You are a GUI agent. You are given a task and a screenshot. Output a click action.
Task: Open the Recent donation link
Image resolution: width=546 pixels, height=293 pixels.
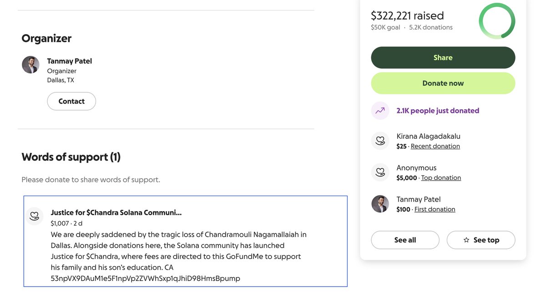click(435, 146)
